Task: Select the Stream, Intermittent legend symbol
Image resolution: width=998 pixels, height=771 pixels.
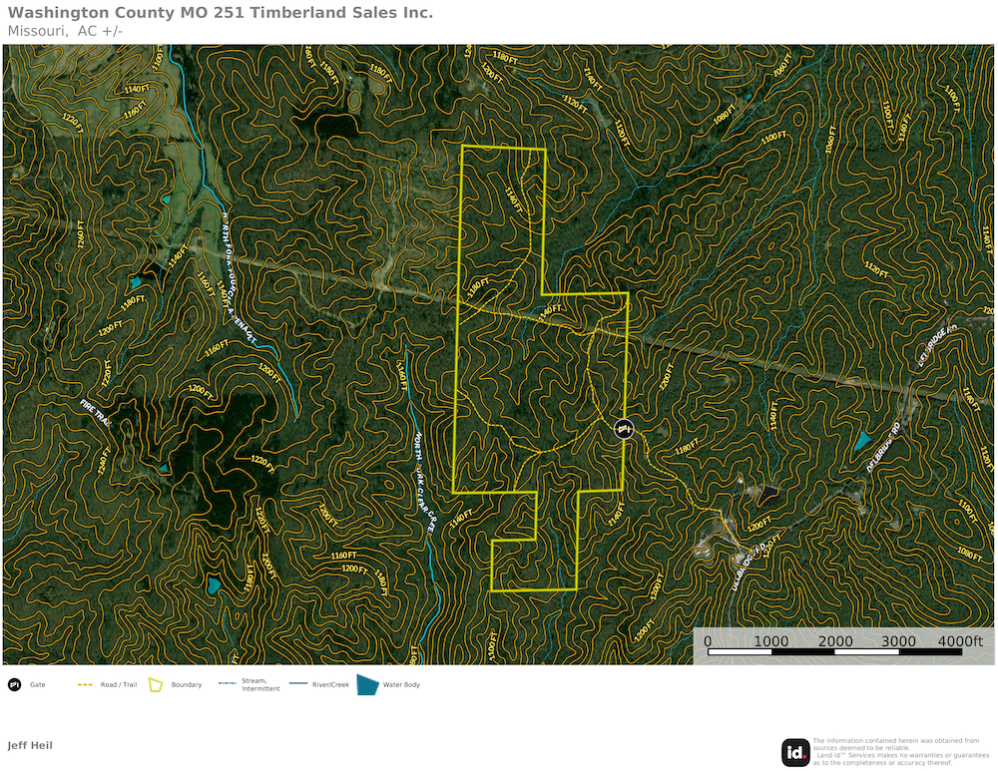Action: 227,685
